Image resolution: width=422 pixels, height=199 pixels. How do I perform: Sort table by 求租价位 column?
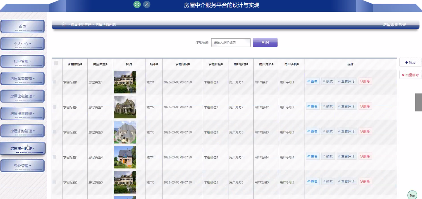(x=215, y=64)
